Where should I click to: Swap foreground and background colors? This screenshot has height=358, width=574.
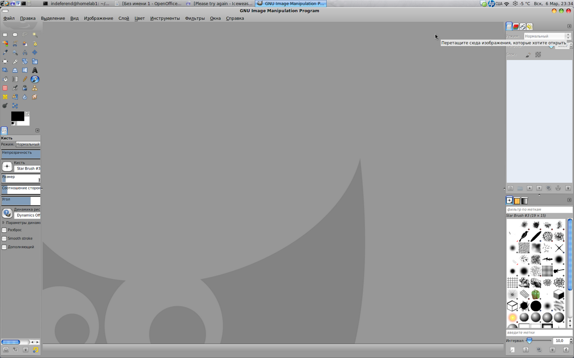coord(28,113)
